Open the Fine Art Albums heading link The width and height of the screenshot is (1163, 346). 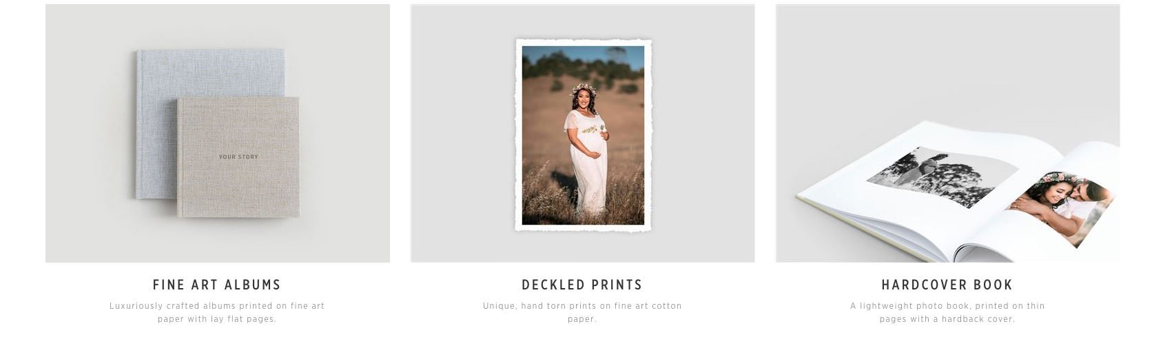[x=217, y=285]
